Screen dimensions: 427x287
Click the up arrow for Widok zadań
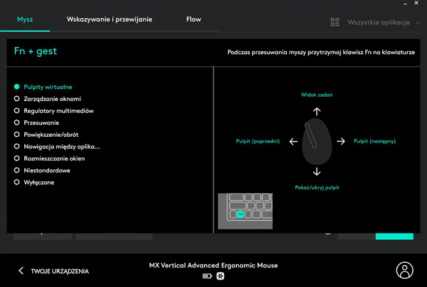(317, 111)
